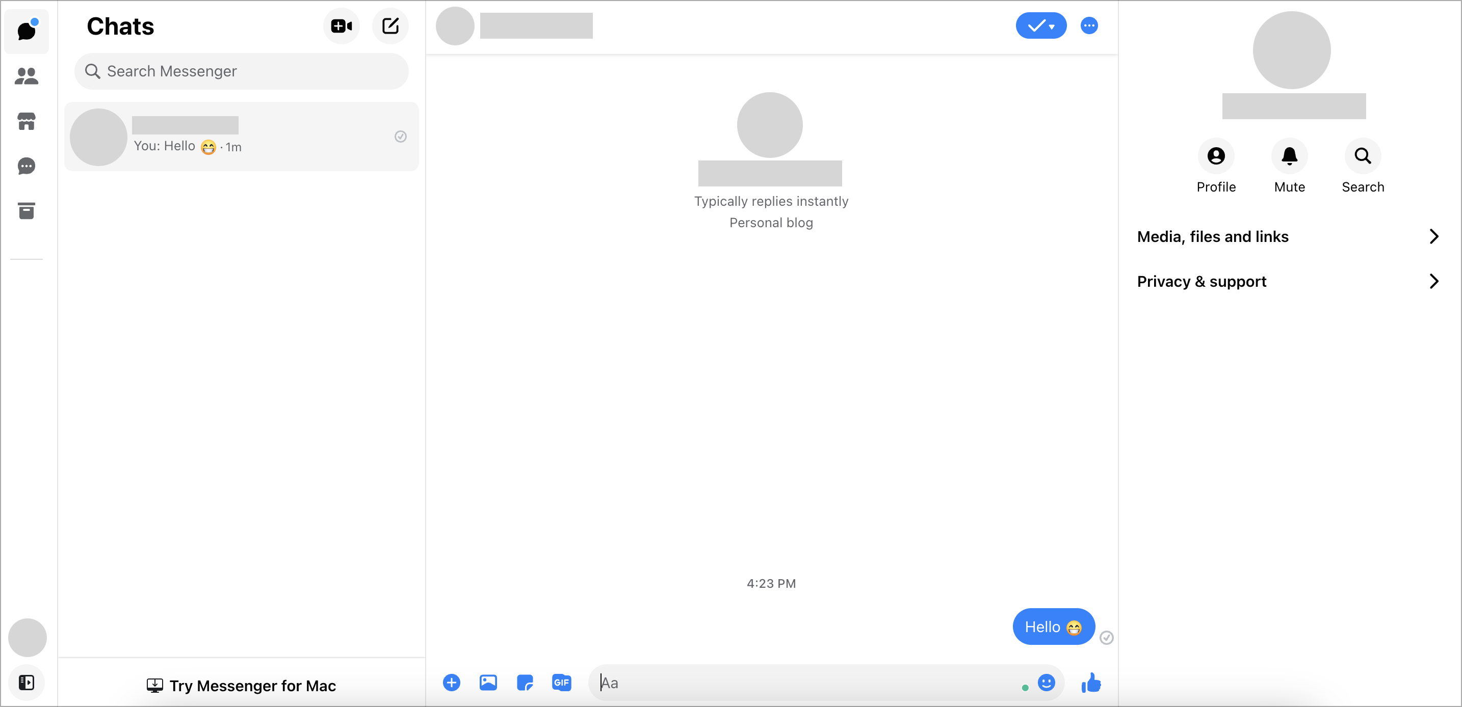Collapse the sidebar using the bottom-left toggle
This screenshot has height=707, width=1462.
click(27, 683)
